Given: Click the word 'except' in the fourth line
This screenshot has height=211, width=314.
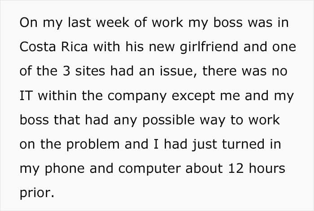Looking at the screenshot, I should tap(193, 97).
